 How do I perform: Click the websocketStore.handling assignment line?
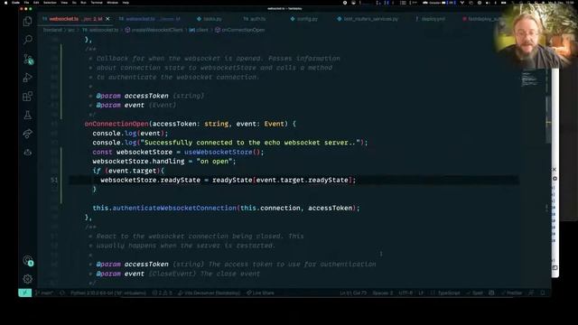[164, 162]
